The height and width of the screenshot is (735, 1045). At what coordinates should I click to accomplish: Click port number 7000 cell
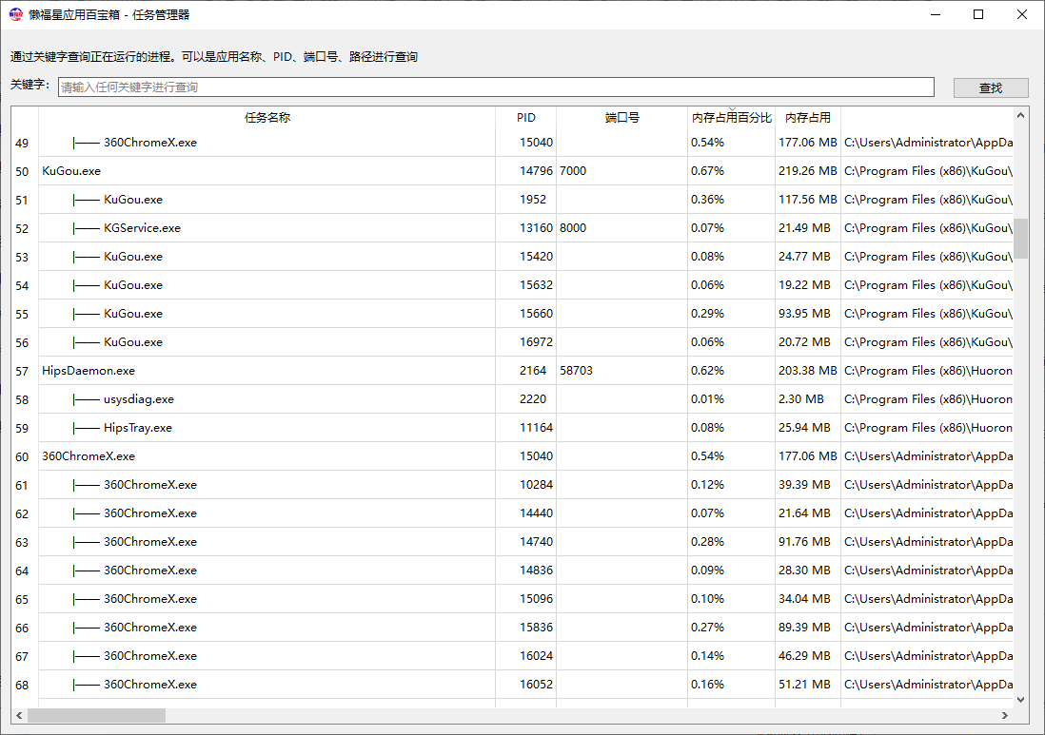(573, 171)
